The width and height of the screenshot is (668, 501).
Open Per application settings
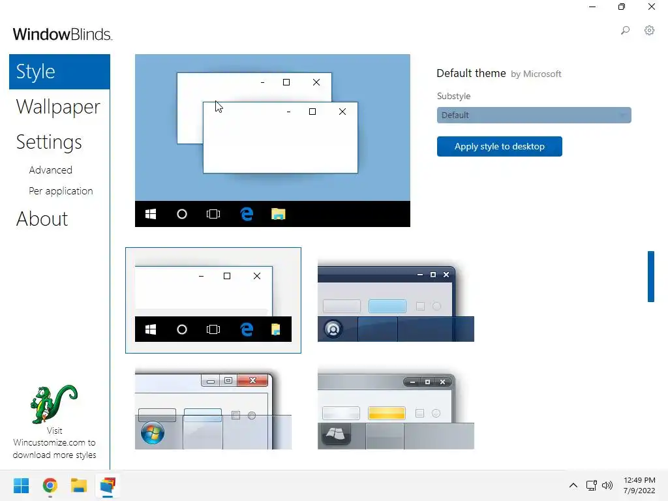pyautogui.click(x=61, y=191)
